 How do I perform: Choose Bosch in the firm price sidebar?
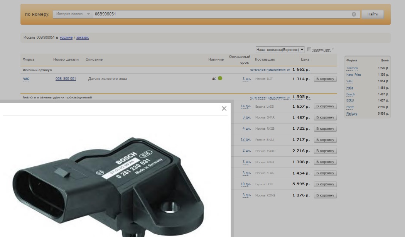(350, 94)
